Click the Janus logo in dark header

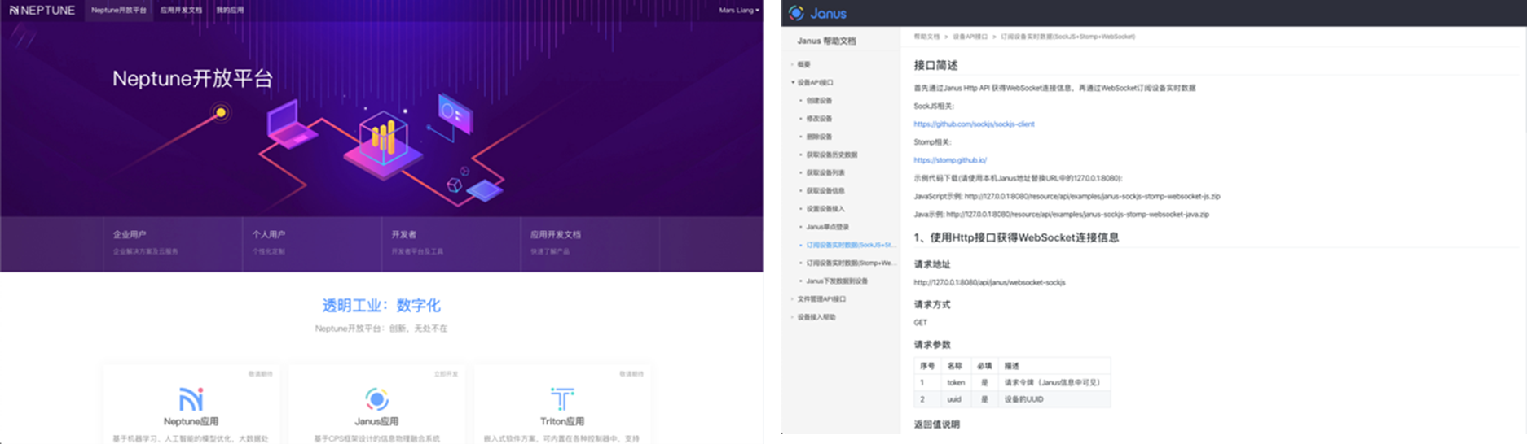tap(817, 13)
